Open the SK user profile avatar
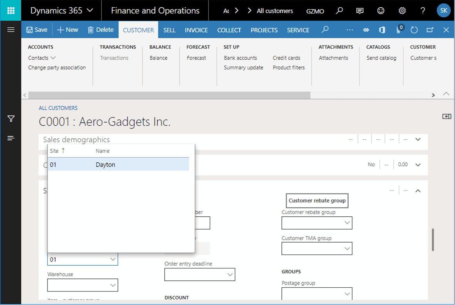Screen dimensions: 455x305 tap(443, 10)
